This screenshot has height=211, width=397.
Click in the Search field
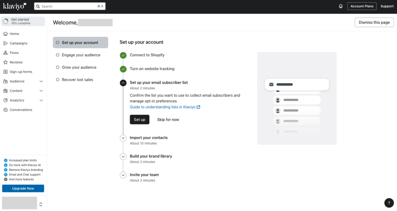pyautogui.click(x=70, y=6)
